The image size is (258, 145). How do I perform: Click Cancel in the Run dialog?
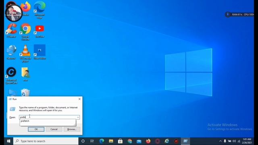(54, 129)
